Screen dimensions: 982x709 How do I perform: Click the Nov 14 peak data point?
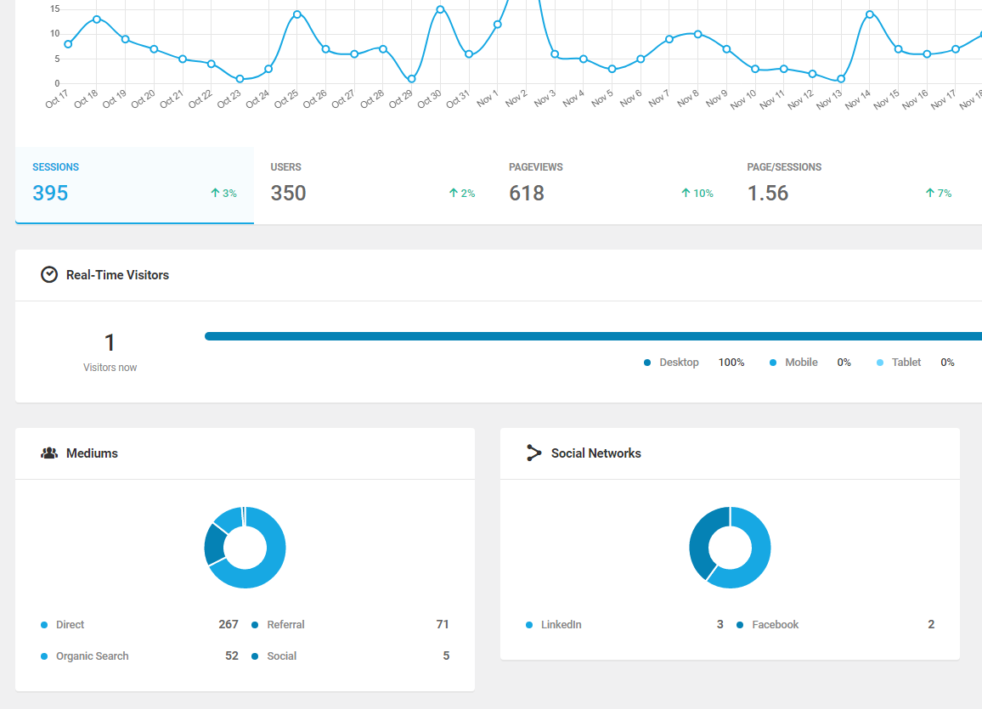[870, 14]
